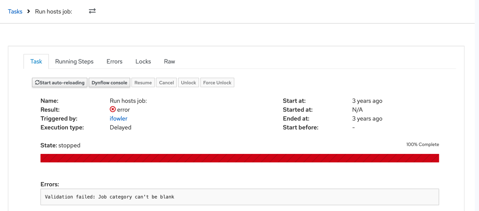Click the Run hosts job breadcrumb title
This screenshot has height=211, width=479.
[53, 12]
